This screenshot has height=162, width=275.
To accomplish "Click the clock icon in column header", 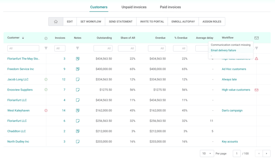I will coord(46,38).
